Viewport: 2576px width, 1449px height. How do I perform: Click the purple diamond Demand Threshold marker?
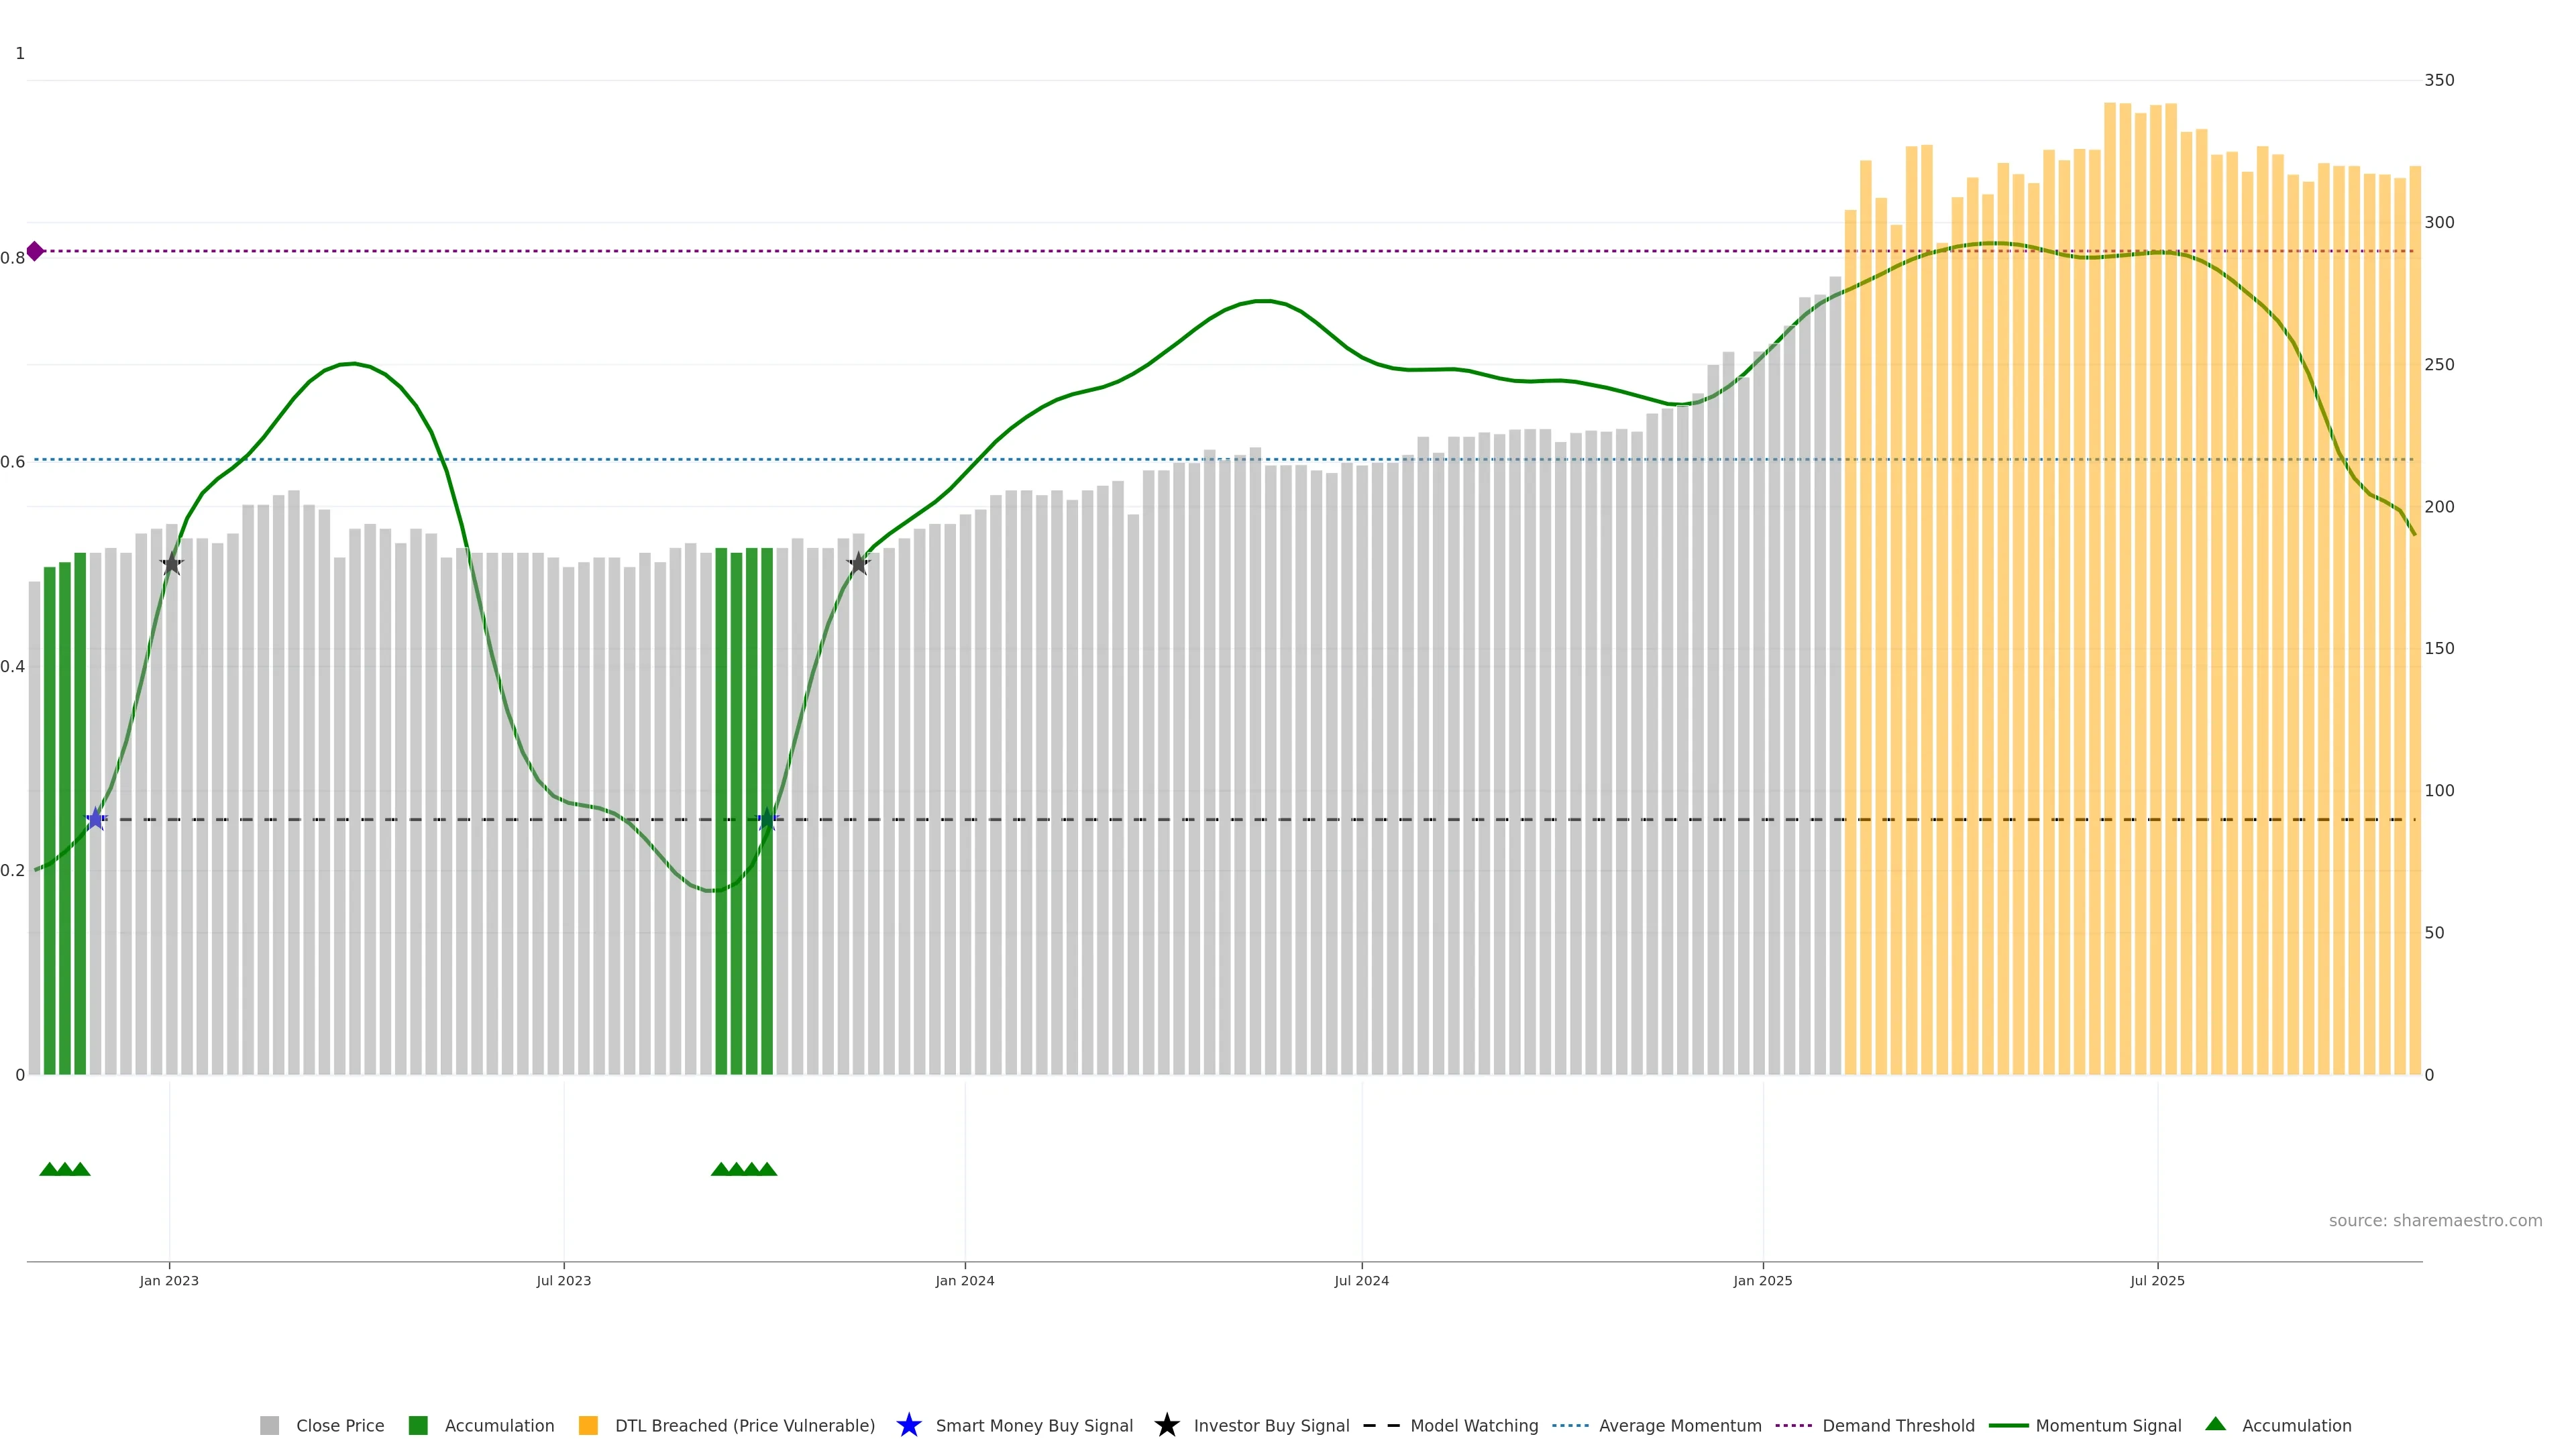[x=35, y=251]
